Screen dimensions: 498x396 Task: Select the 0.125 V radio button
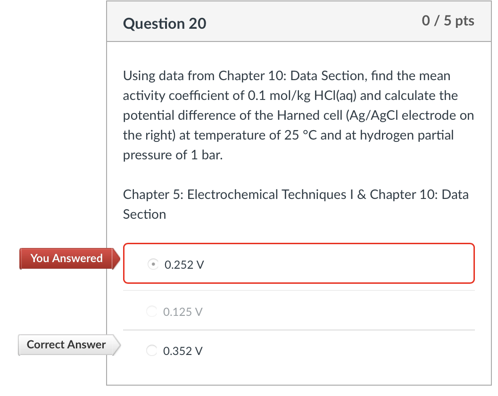152,311
